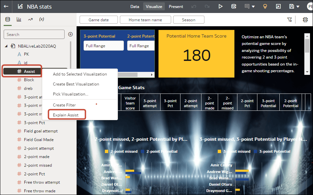
Task: Click the refresh data icon
Action: click(x=234, y=7)
